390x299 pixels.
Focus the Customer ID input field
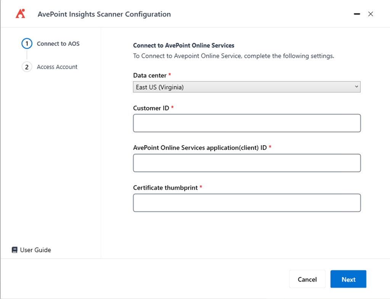coord(247,123)
